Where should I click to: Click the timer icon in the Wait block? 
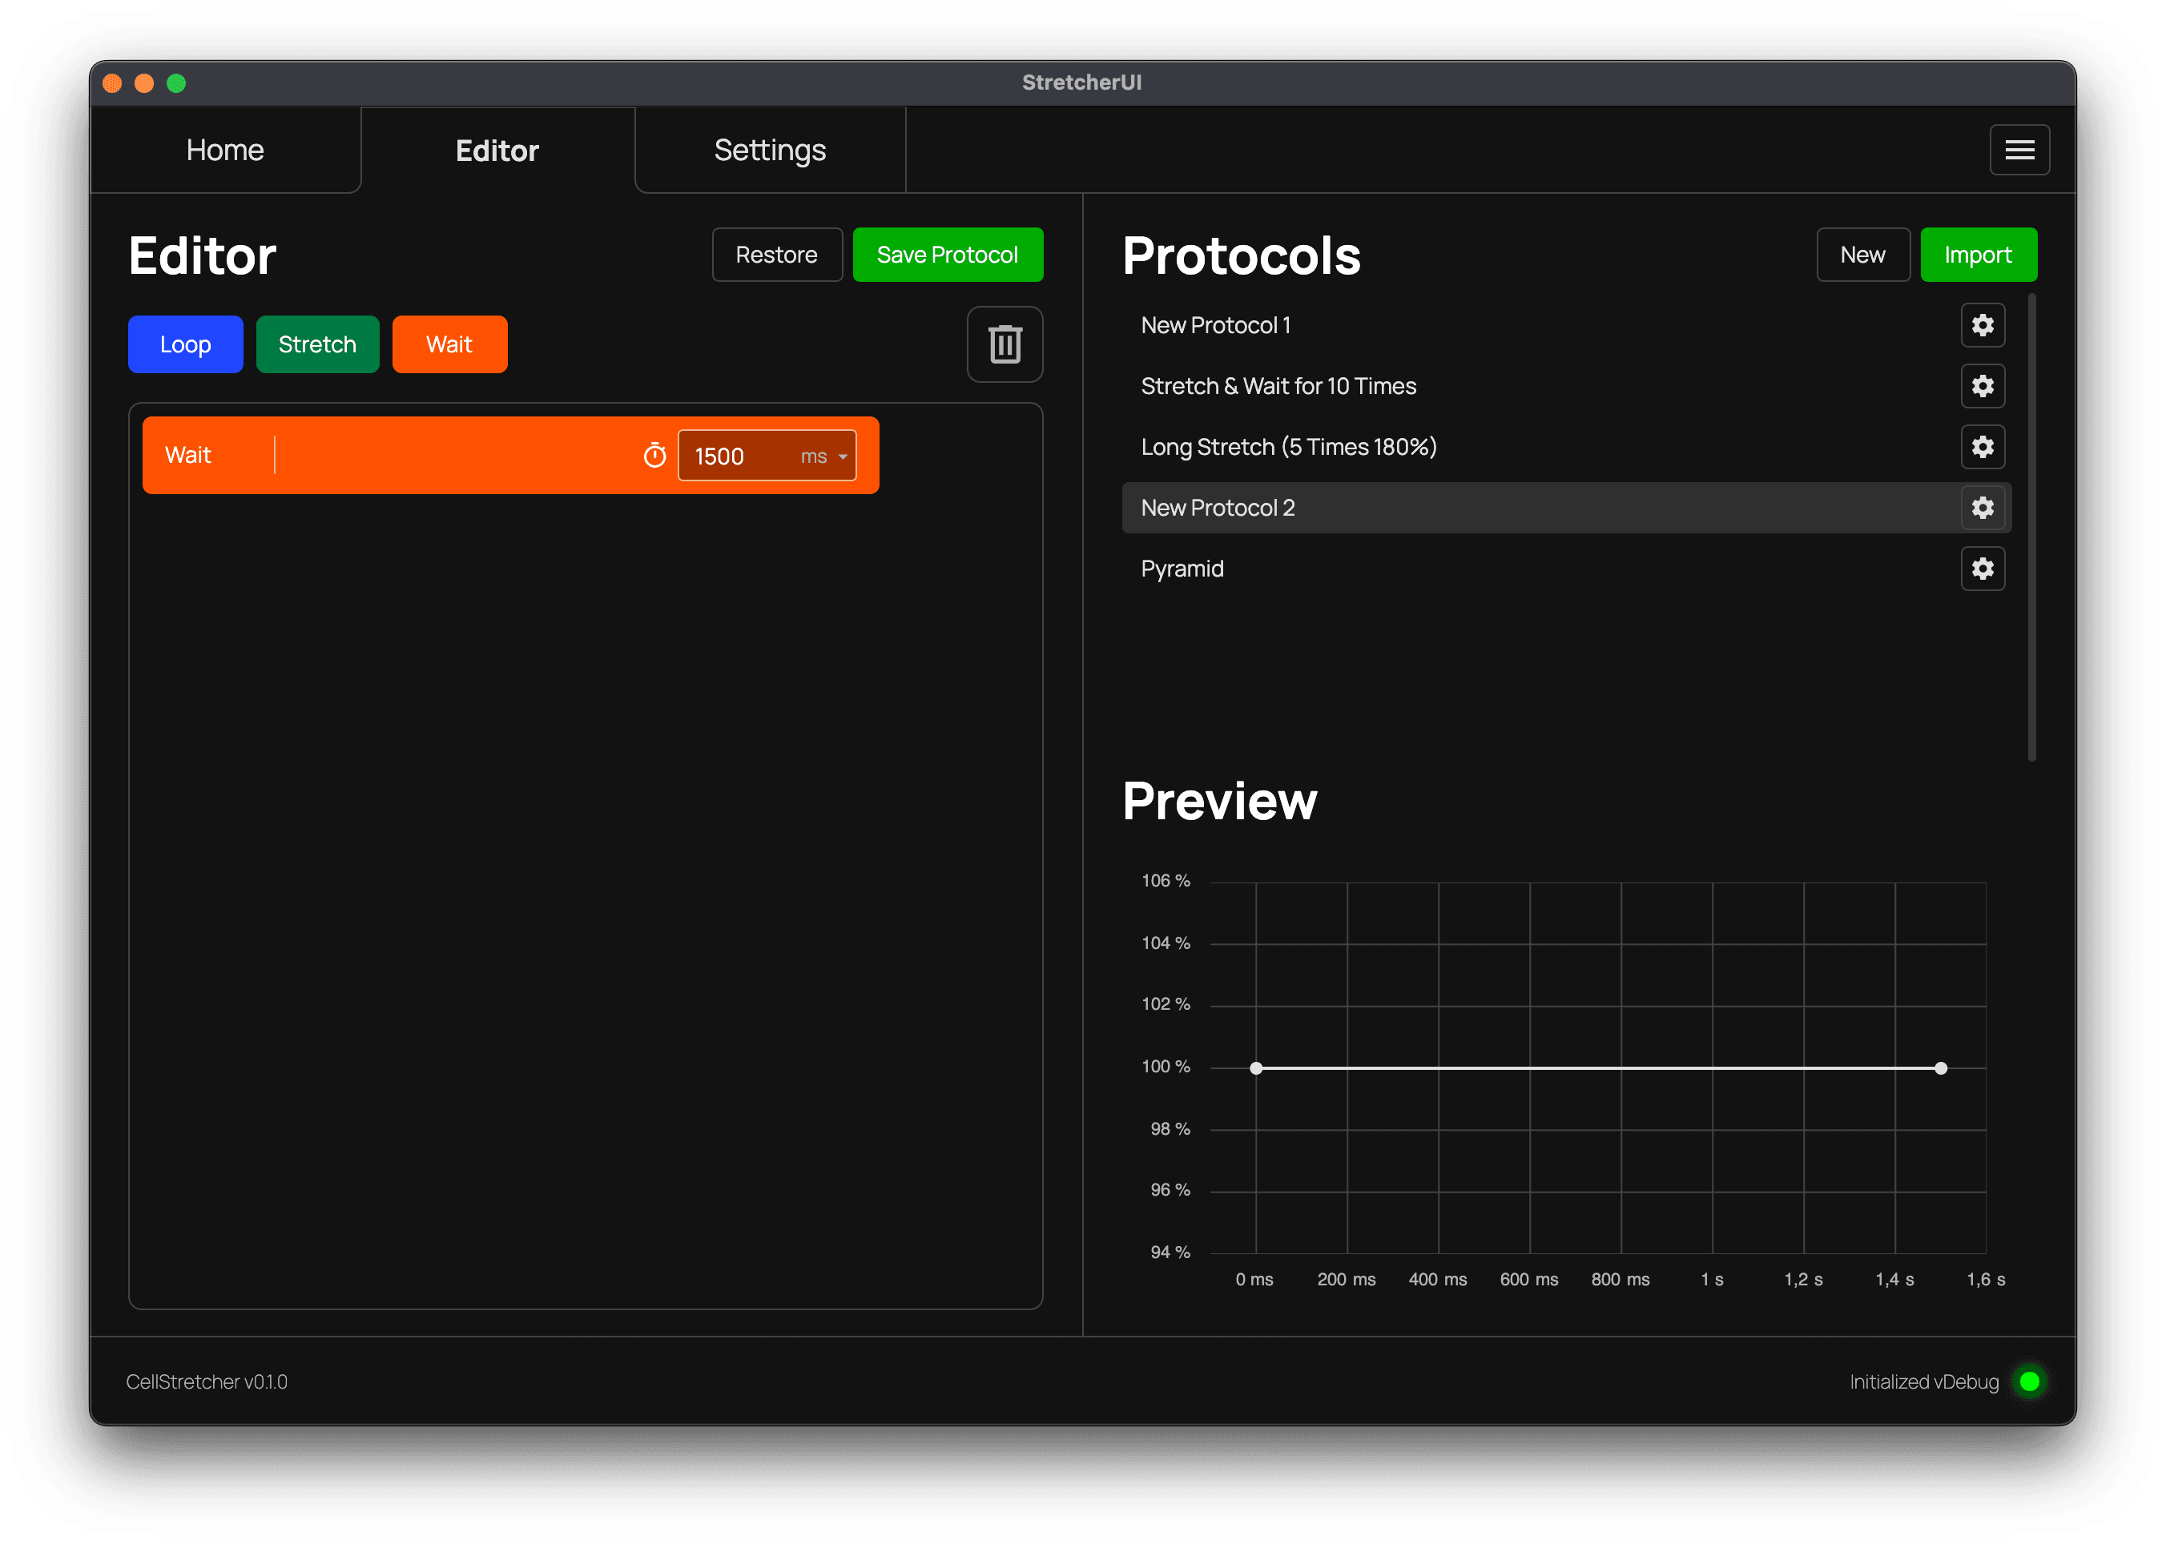tap(654, 456)
